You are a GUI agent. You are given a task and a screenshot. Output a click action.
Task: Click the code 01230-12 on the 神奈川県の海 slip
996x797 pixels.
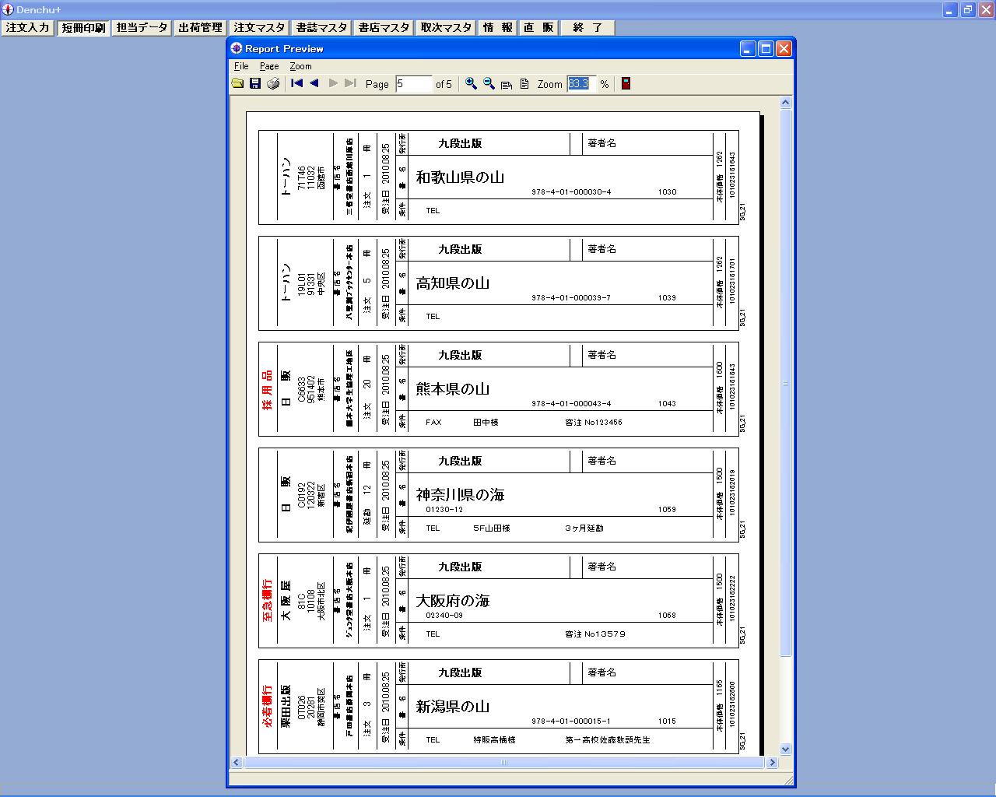pos(444,510)
